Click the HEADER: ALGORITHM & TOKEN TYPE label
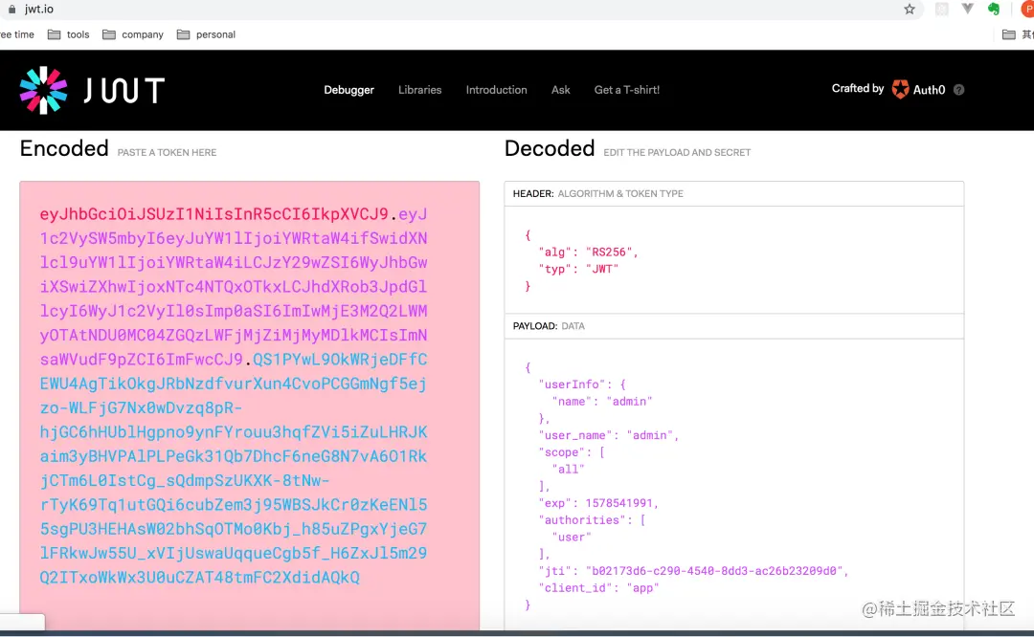 (598, 193)
